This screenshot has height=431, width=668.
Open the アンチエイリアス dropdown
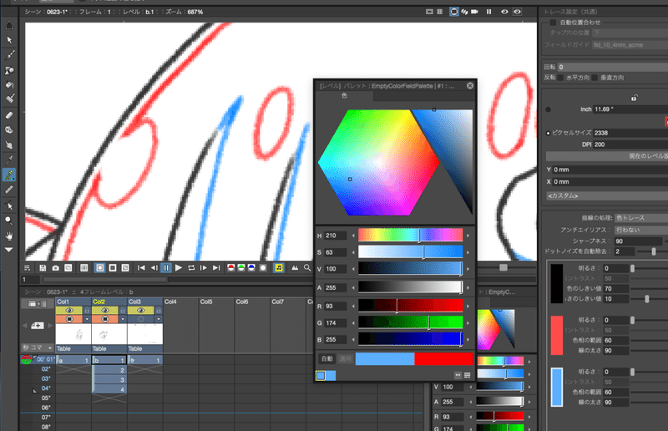pos(641,230)
